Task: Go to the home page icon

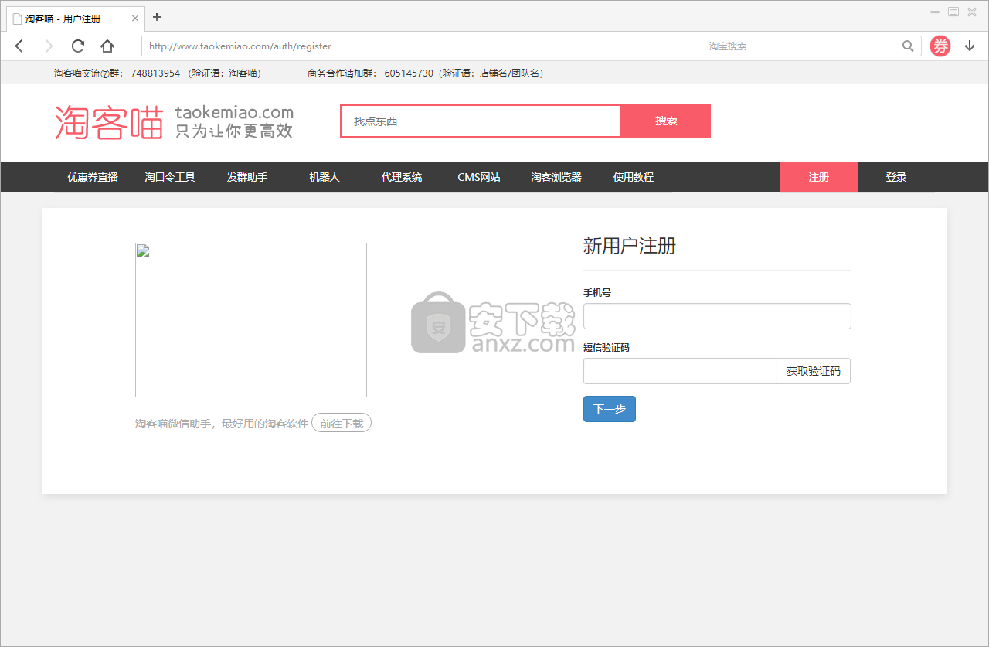Action: pos(107,46)
